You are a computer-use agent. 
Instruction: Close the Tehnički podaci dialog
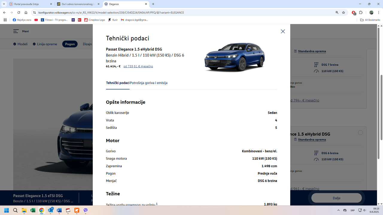pos(283,31)
